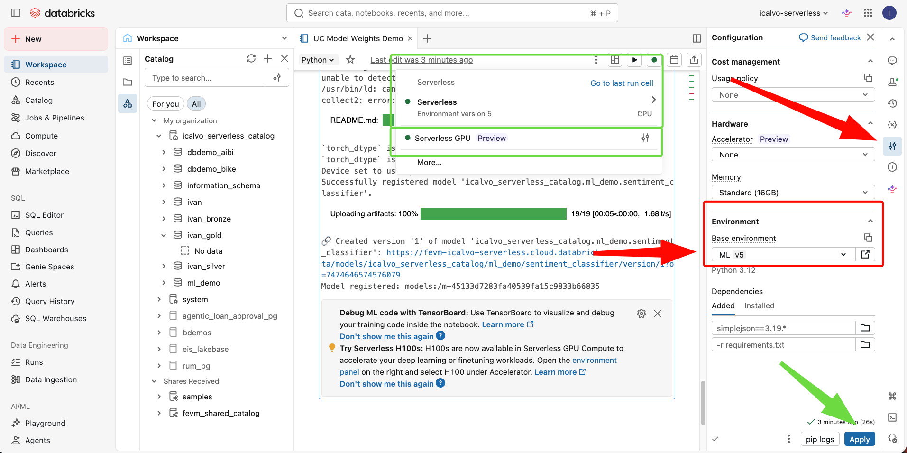907x453 pixels.
Task: Open the icalvo-serverless workspace switcher
Action: pyautogui.click(x=794, y=13)
